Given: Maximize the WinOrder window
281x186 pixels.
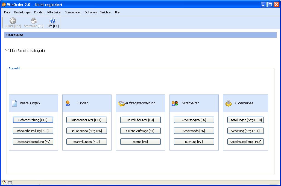Looking at the screenshot, I should [x=270, y=5].
